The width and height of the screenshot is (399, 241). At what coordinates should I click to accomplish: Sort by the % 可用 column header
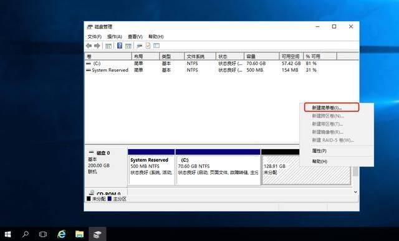point(320,56)
